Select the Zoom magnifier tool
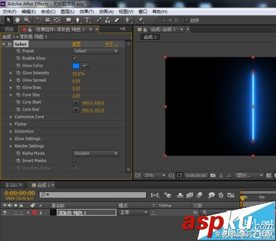 click(x=27, y=19)
